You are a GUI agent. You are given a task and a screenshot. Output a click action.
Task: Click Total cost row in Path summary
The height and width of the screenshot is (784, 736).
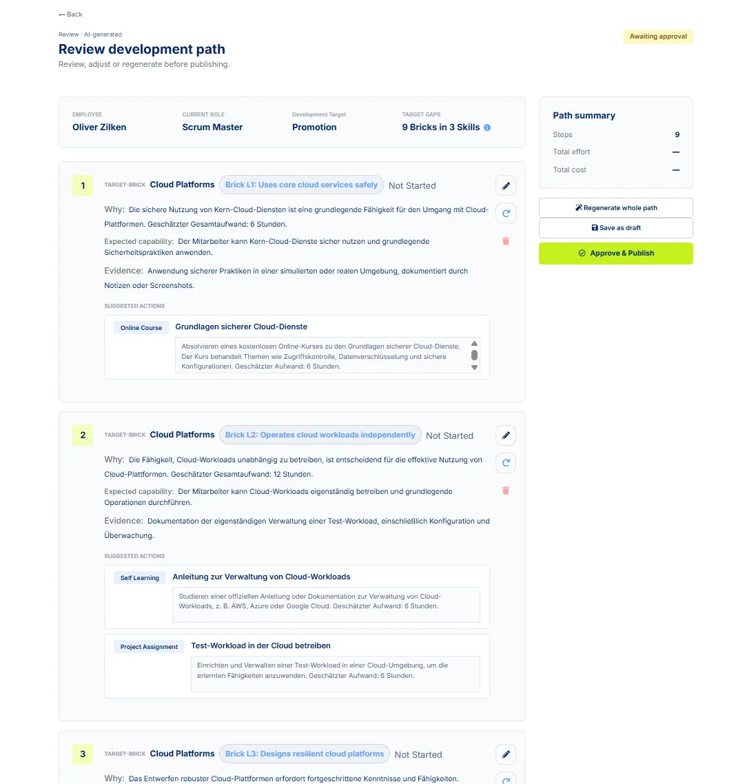click(x=616, y=169)
